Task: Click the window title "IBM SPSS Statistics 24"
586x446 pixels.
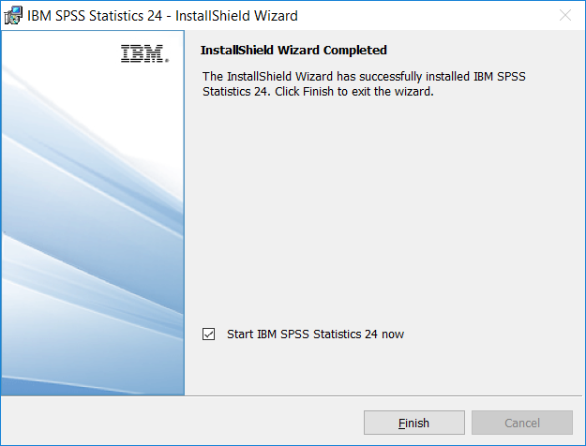Action: pos(95,16)
